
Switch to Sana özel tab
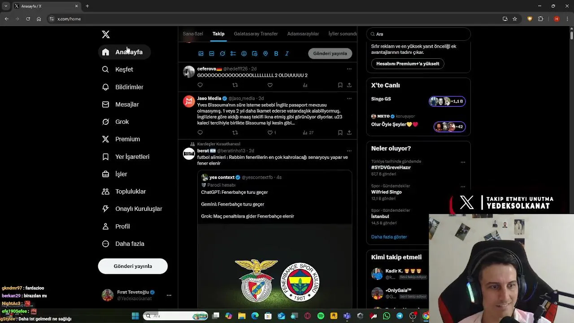[193, 34]
